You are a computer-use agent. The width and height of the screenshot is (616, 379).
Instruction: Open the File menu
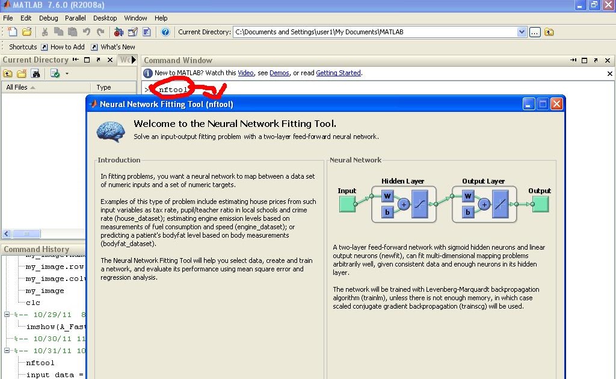click(8, 18)
